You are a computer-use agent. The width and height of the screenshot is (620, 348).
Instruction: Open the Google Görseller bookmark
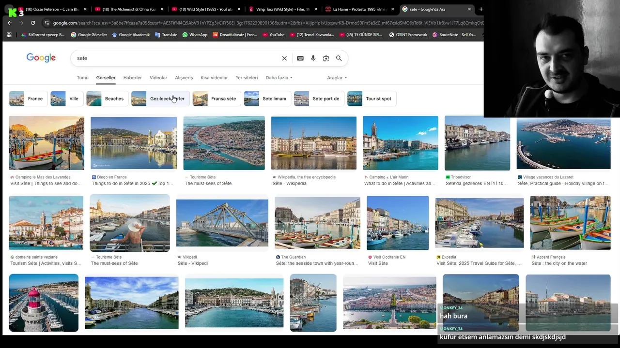89,35
